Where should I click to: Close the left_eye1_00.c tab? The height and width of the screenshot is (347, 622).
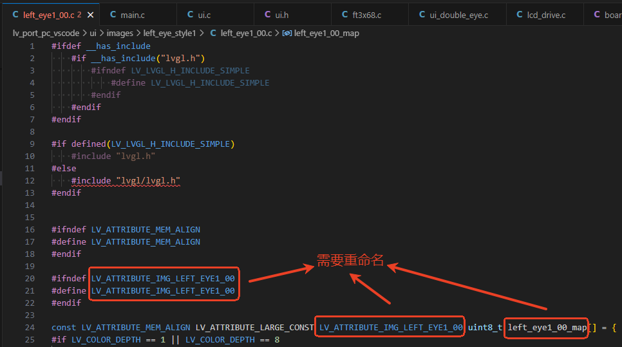90,15
